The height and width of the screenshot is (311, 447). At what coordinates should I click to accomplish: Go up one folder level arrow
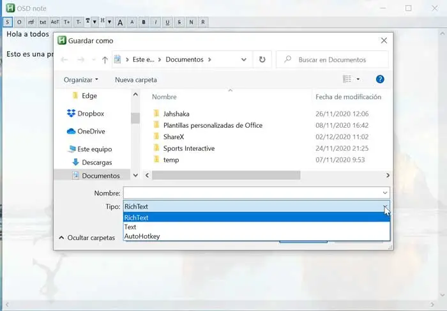(x=105, y=59)
